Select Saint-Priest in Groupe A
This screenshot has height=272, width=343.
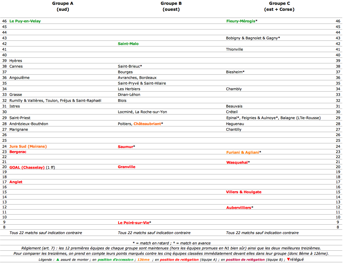tap(20, 118)
